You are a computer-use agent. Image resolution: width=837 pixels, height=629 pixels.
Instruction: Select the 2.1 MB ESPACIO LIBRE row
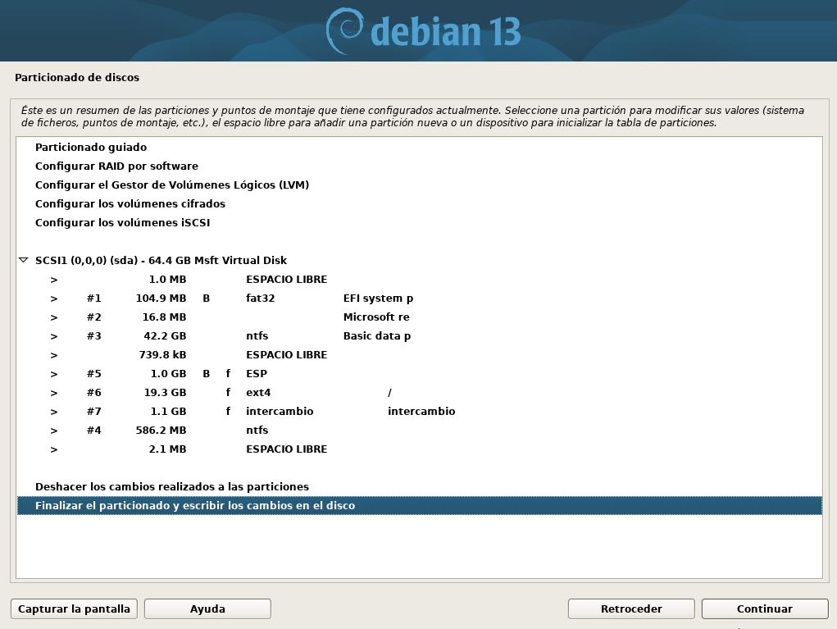click(419, 449)
